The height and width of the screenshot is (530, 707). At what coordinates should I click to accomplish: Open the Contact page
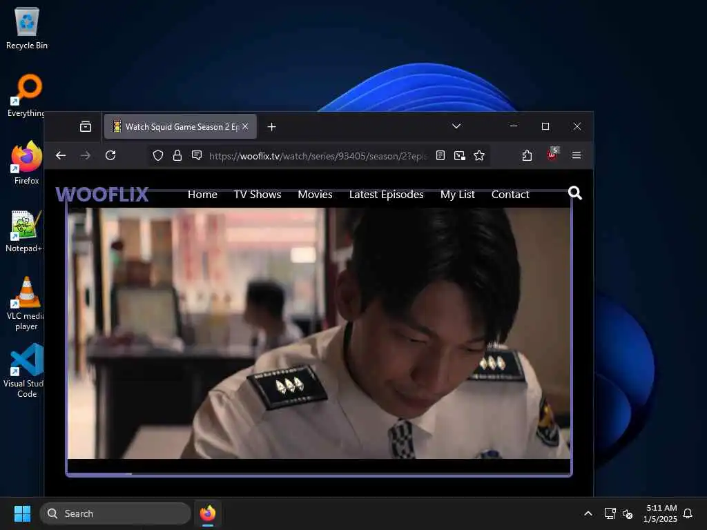click(510, 194)
